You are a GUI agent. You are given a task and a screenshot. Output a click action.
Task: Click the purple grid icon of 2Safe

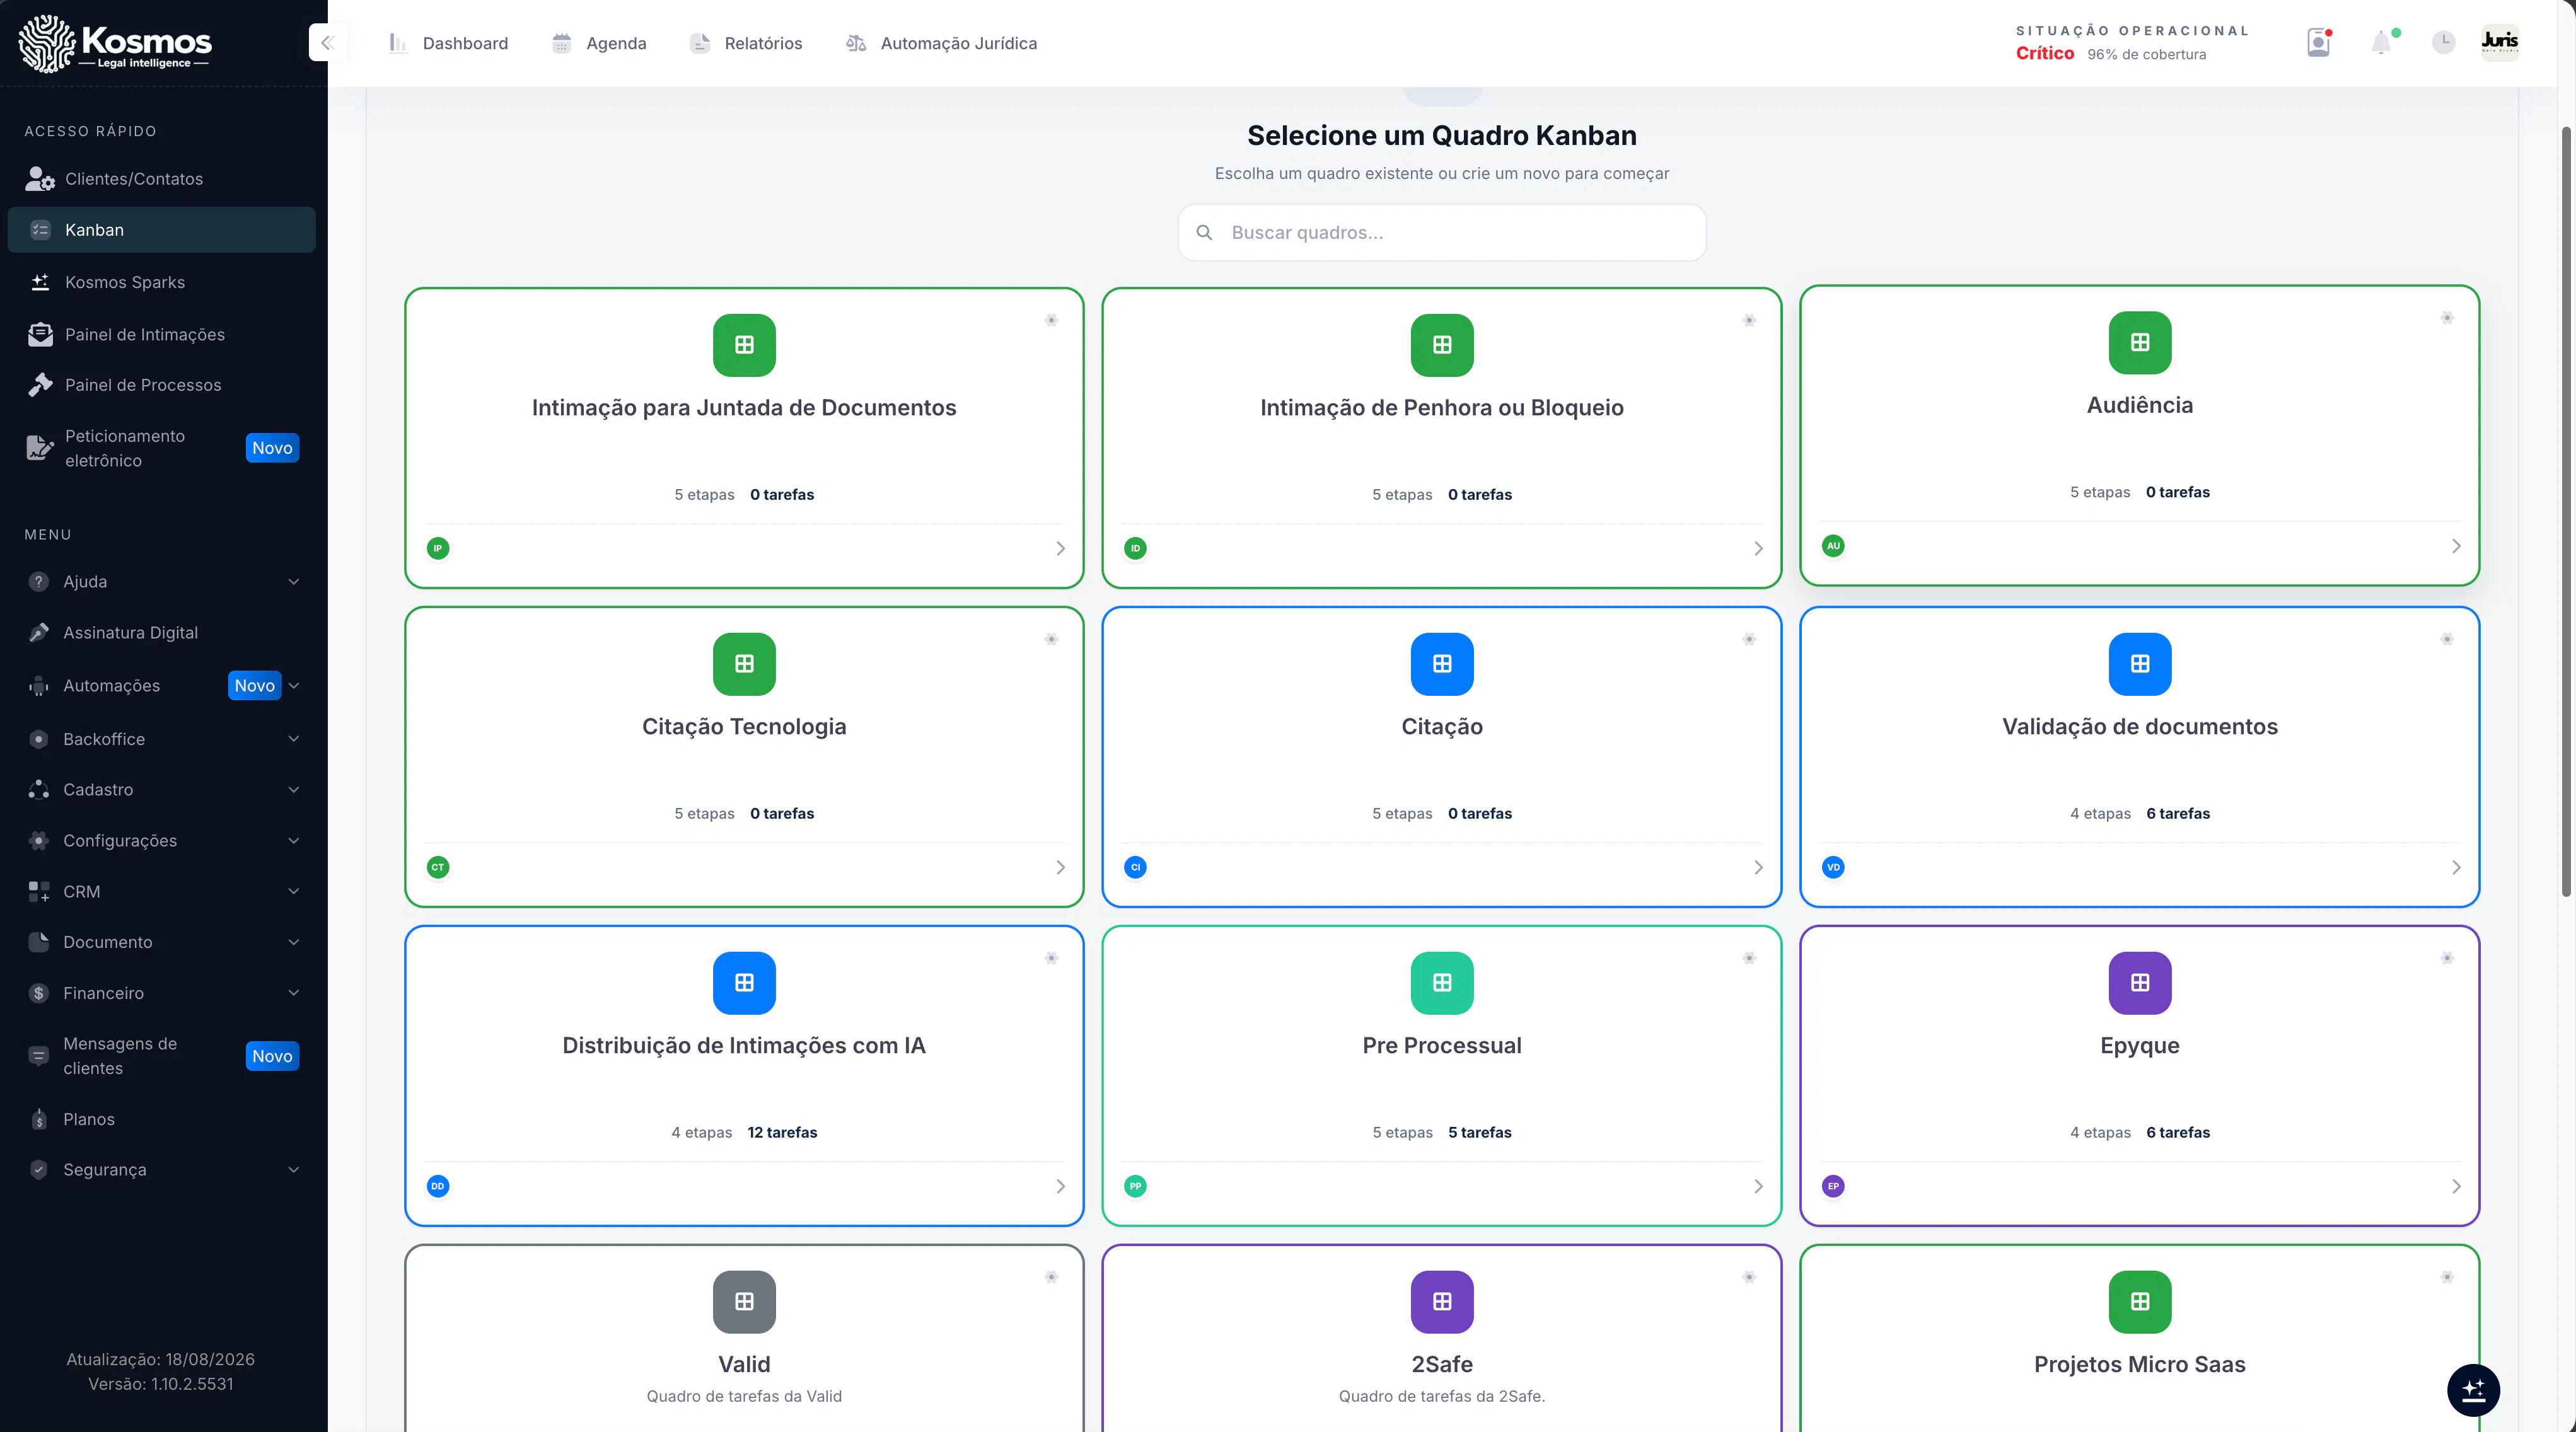click(x=1442, y=1302)
